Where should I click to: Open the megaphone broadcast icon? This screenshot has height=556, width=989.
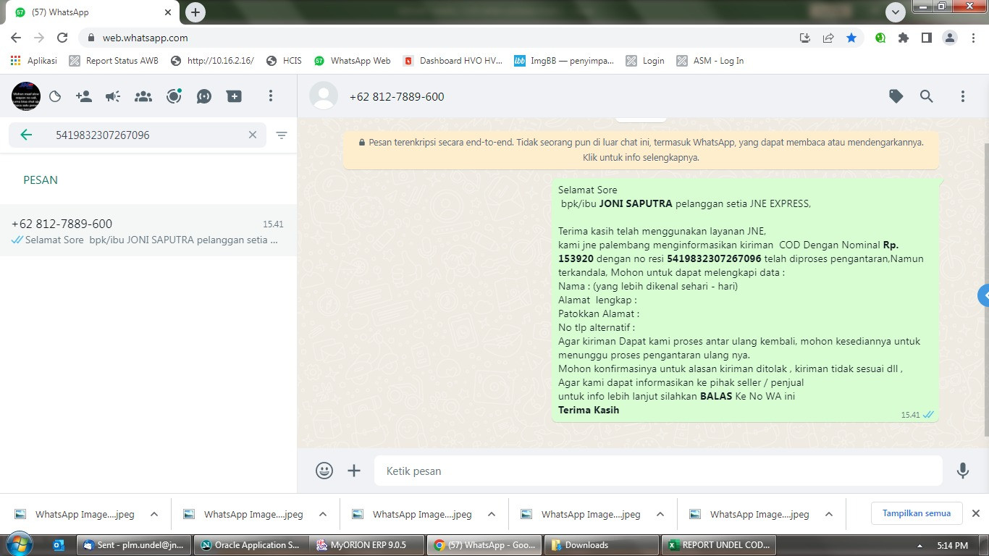pos(113,96)
